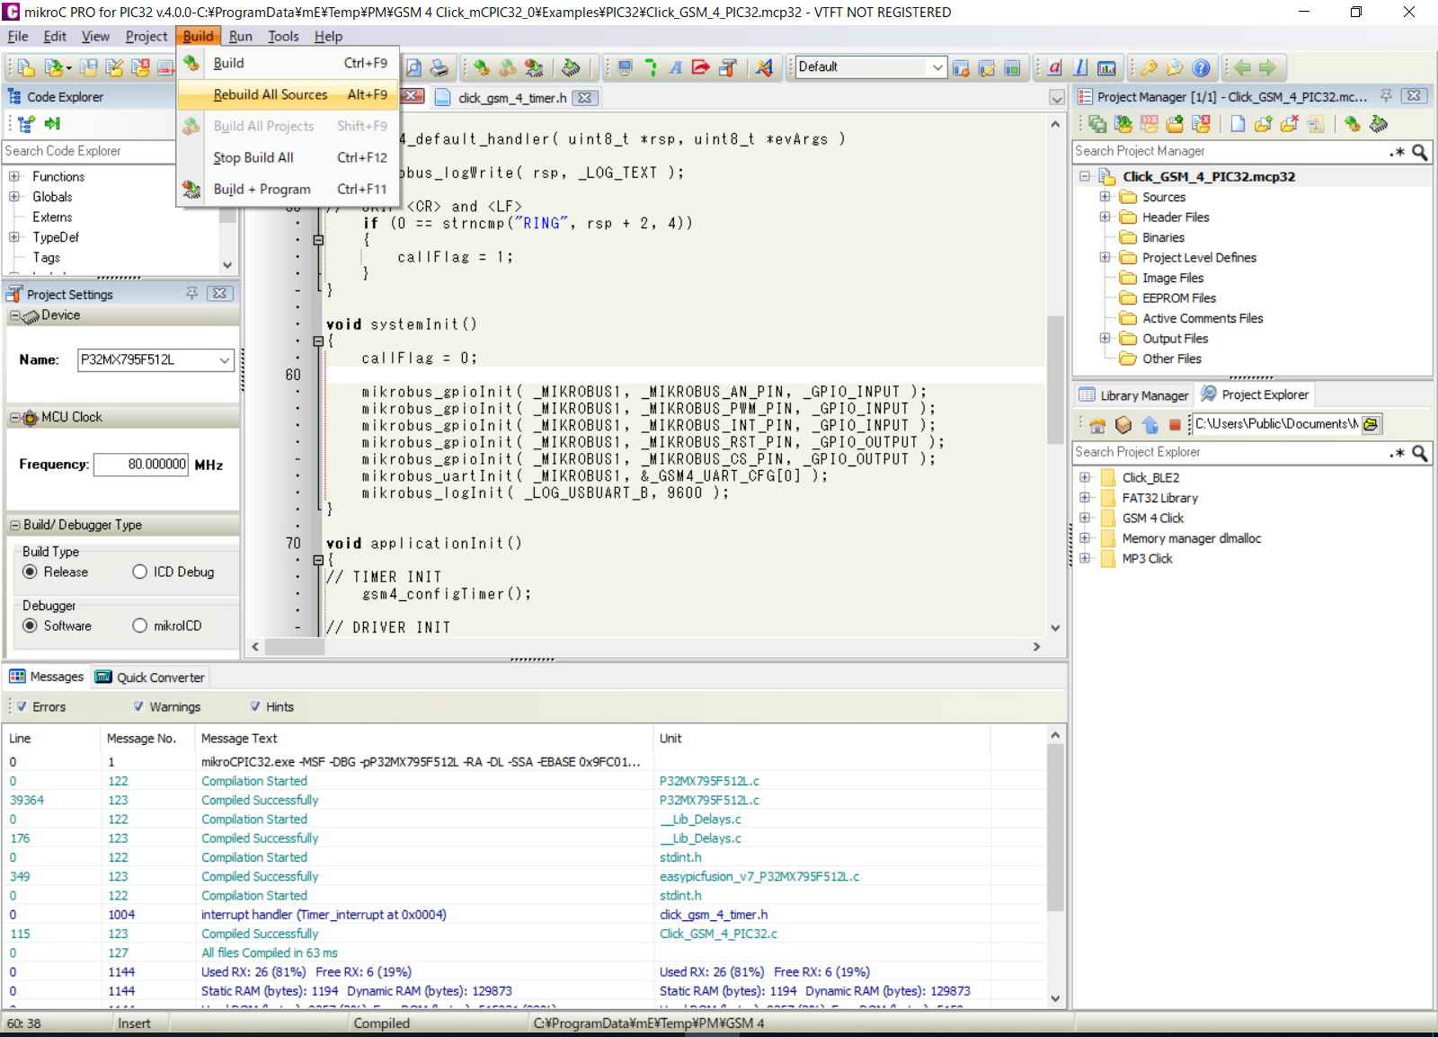Click the Search Code Explorer field
1438x1037 pixels.
pyautogui.click(x=88, y=151)
